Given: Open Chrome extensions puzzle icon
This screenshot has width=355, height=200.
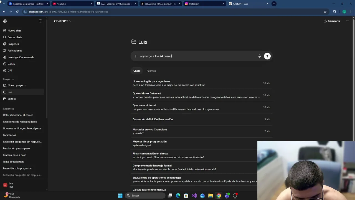Looking at the screenshot, I should coord(334,12).
